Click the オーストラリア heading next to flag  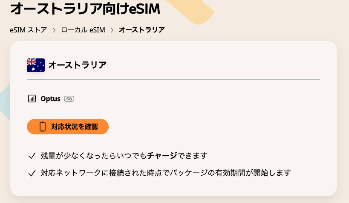77,65
